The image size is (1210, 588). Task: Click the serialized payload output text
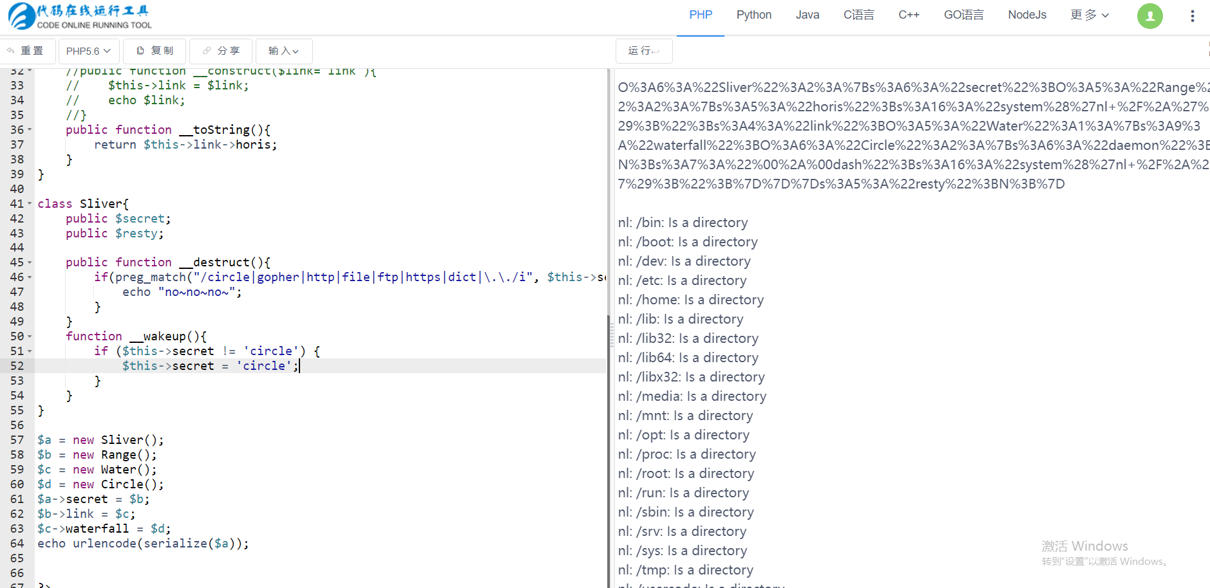pyautogui.click(x=914, y=136)
